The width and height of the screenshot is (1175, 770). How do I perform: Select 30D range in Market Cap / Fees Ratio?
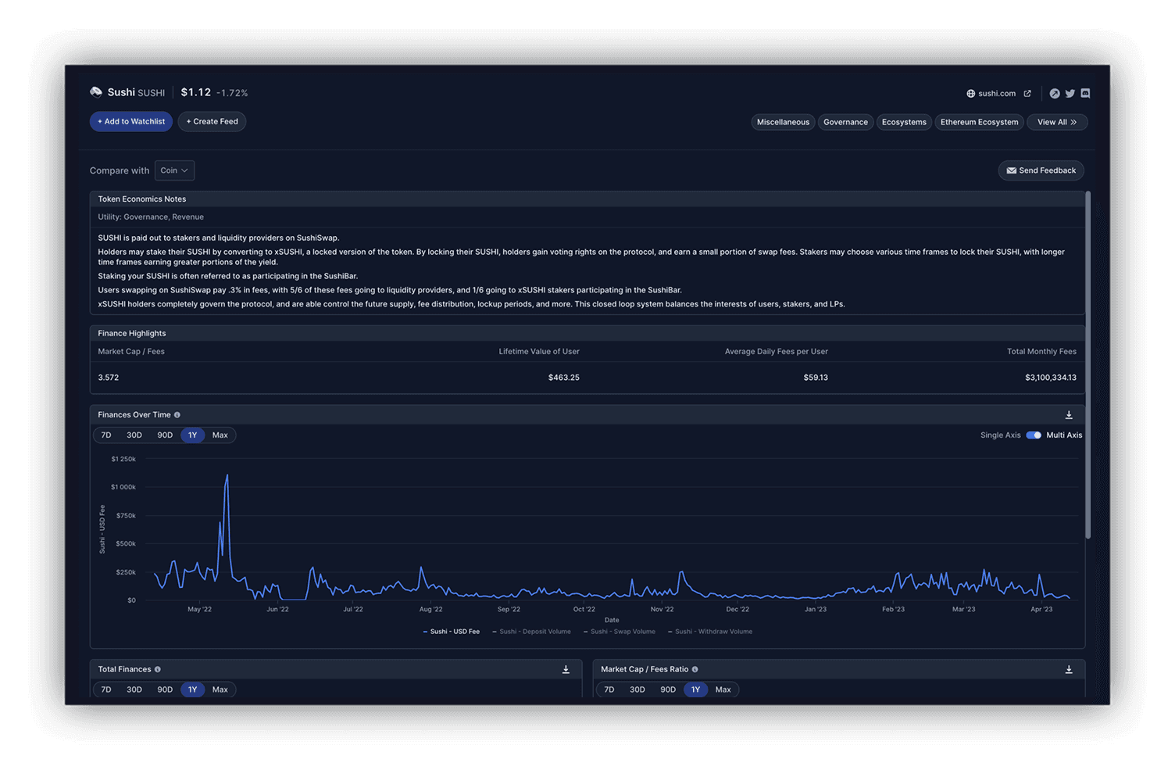(637, 689)
